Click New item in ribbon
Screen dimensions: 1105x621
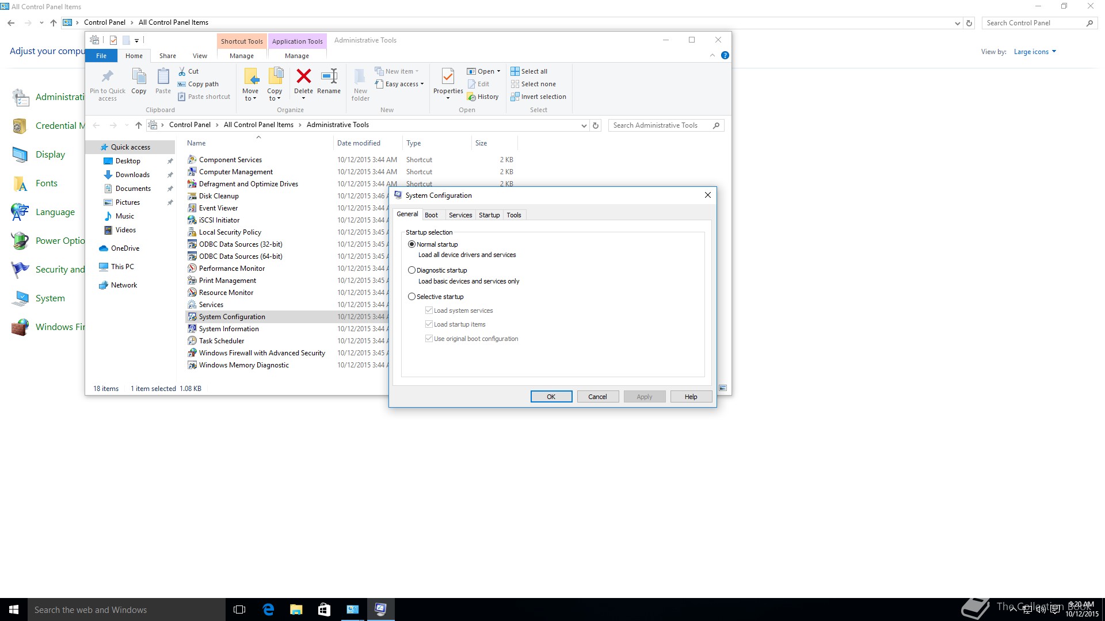click(397, 71)
